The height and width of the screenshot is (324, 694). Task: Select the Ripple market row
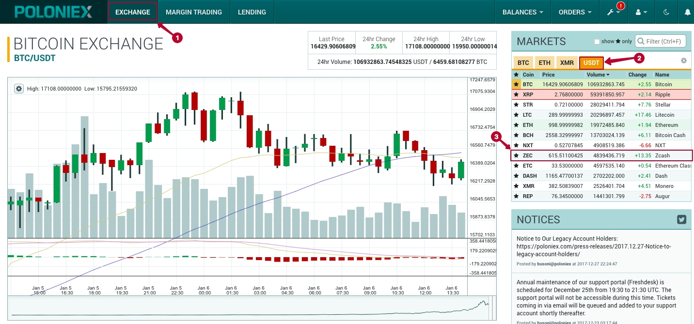[x=601, y=94]
